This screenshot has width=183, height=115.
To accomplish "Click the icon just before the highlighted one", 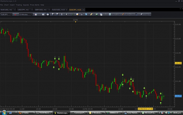I will (x=43, y=14).
